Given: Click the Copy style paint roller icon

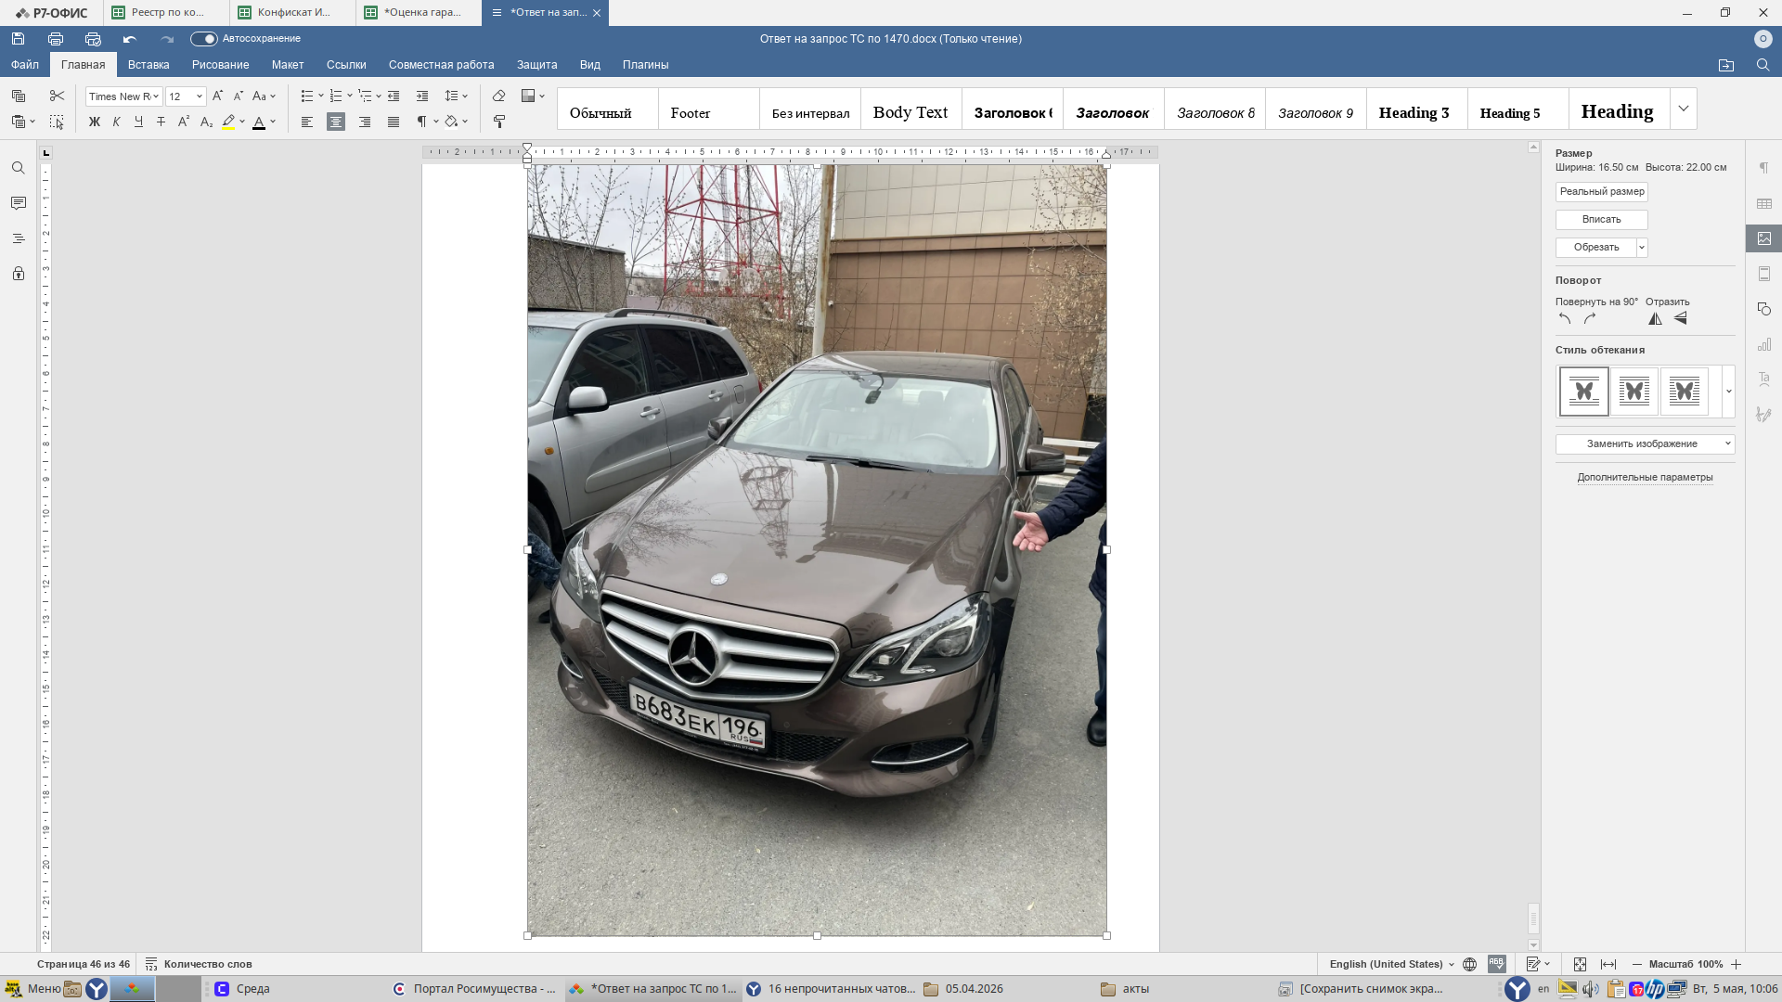Looking at the screenshot, I should (x=498, y=122).
